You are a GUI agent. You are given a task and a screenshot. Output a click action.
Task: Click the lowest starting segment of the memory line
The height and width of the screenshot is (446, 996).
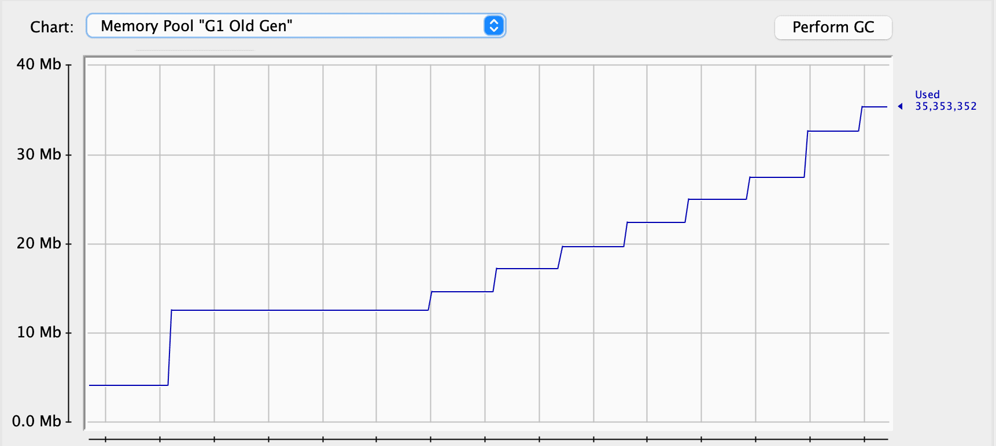[x=127, y=385]
